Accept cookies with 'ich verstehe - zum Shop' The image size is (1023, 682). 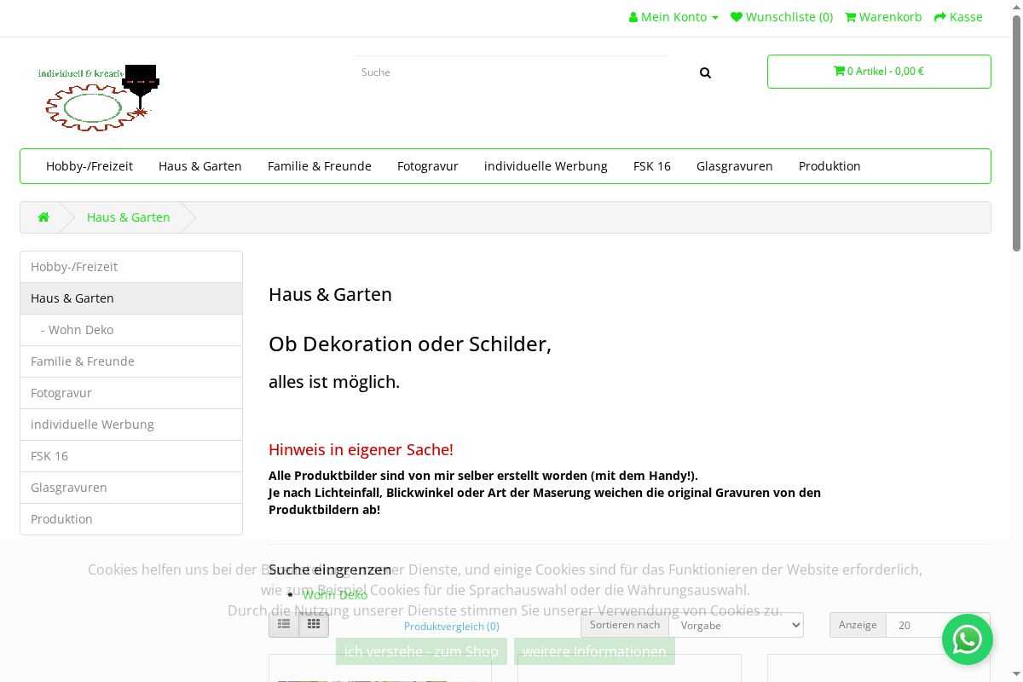coord(421,651)
